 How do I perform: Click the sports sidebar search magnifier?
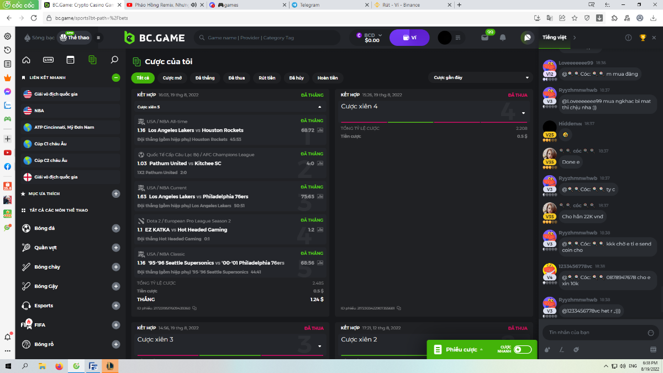click(x=114, y=60)
